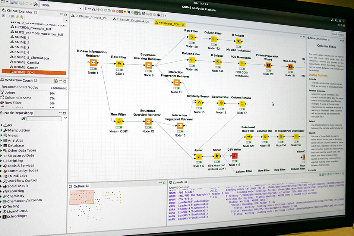354x236 pixels.
Task: Expand the Views category
Action: point(1,135)
